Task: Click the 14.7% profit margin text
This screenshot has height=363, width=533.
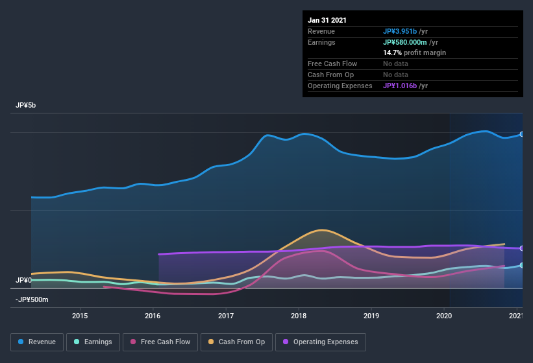Action: pos(414,53)
